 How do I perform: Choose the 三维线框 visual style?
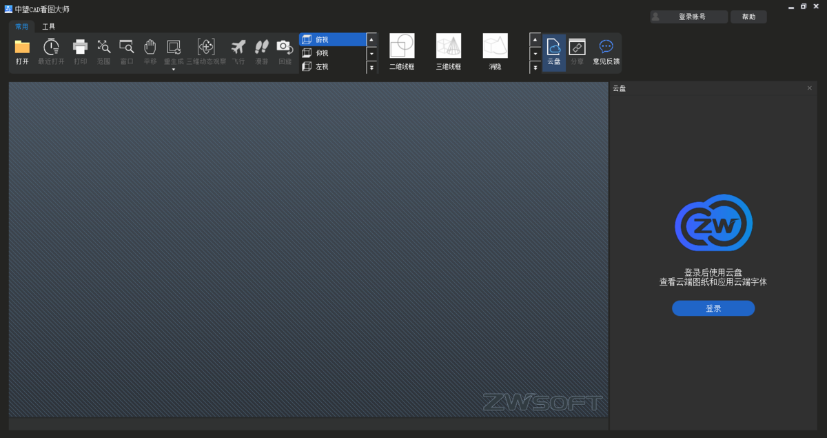(x=449, y=52)
